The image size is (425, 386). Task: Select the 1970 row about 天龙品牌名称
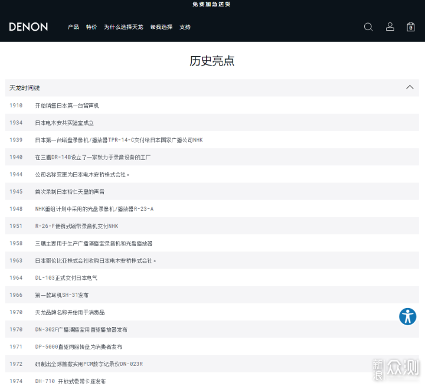(212, 312)
